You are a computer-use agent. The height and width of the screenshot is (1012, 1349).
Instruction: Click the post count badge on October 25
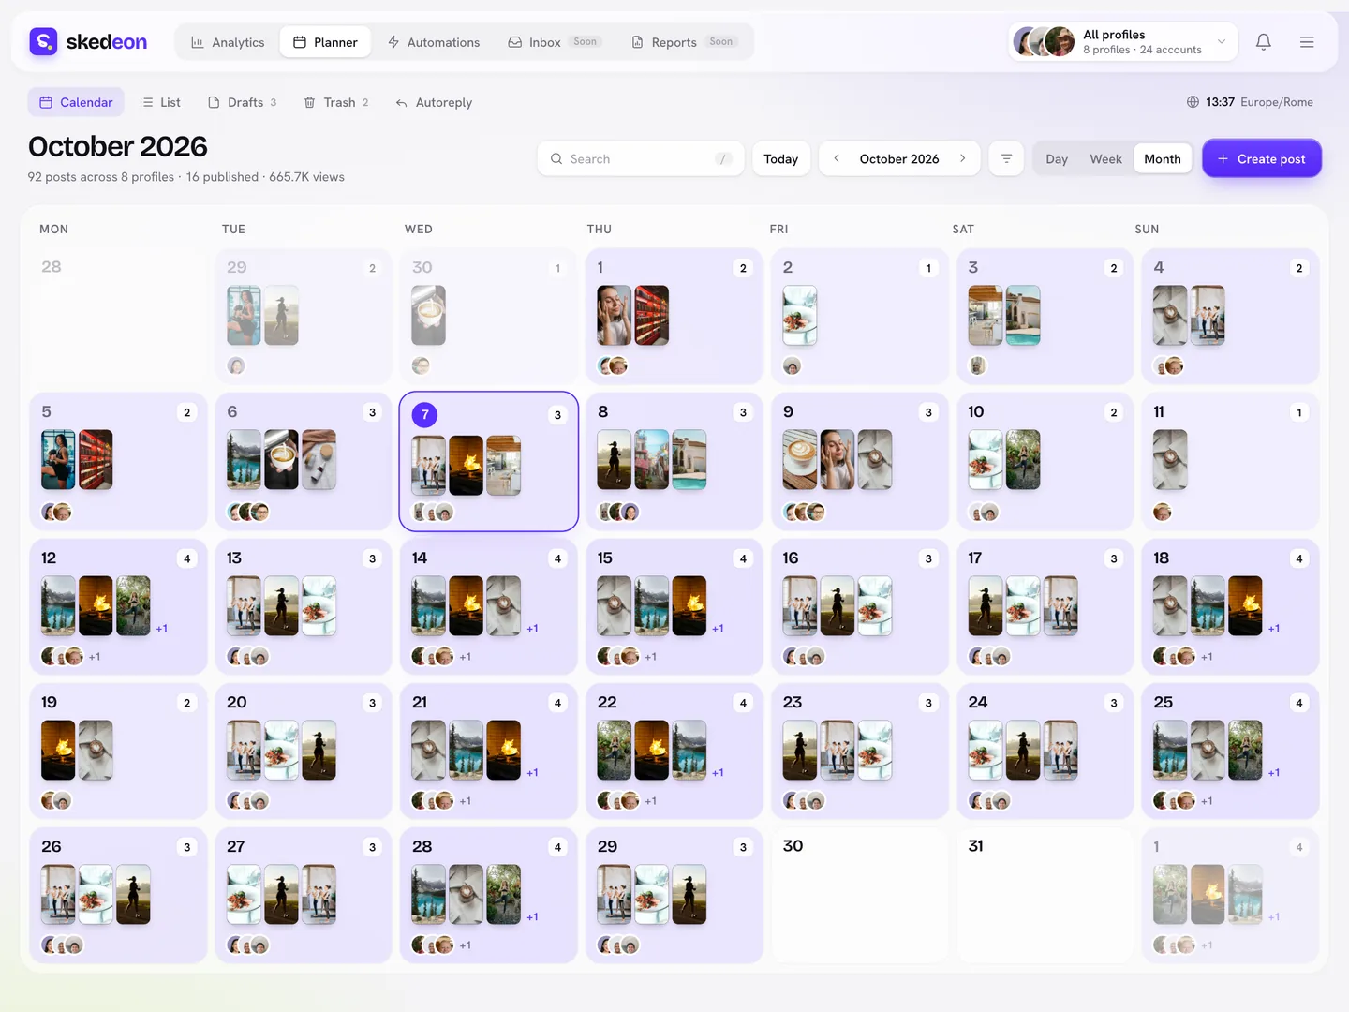pyautogui.click(x=1299, y=703)
